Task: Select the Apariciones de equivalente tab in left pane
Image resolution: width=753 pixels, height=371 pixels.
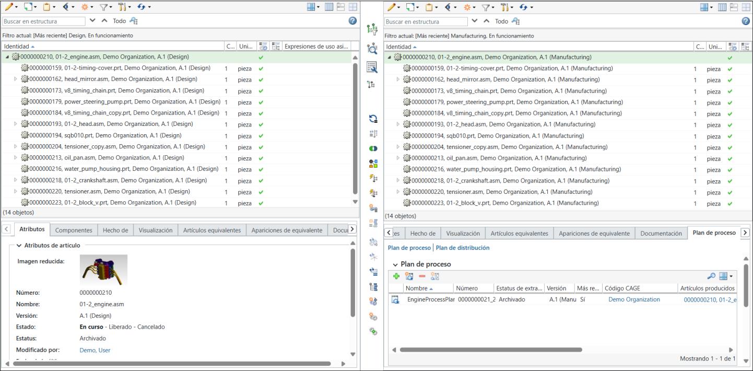Action: (287, 230)
